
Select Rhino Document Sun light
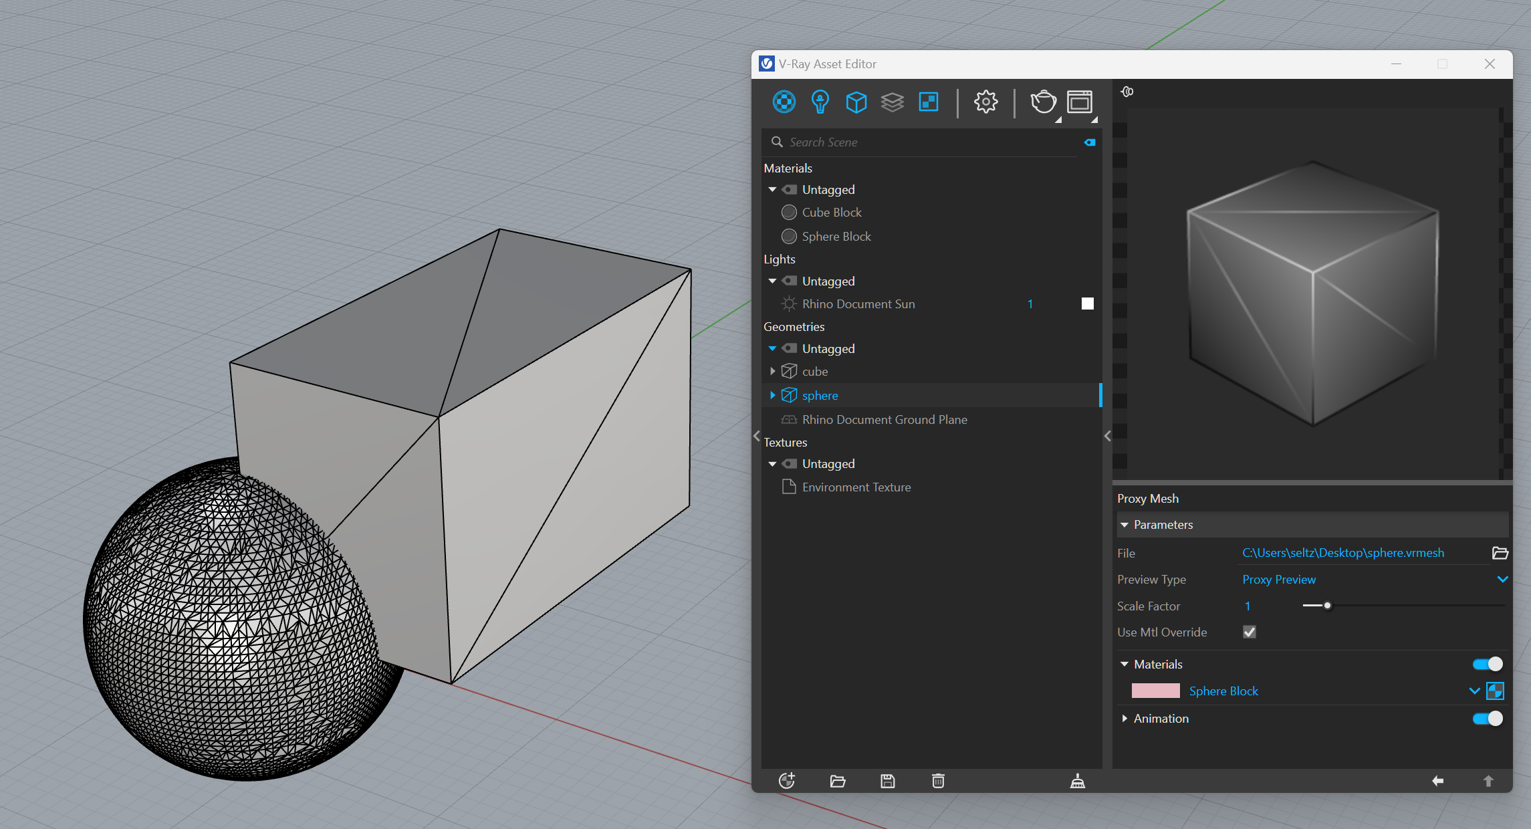point(858,304)
